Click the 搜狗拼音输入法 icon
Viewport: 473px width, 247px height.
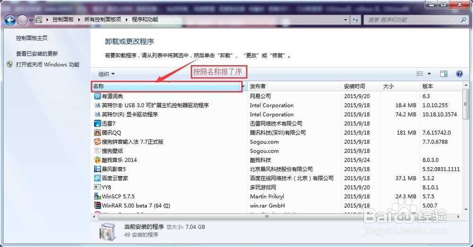pos(97,142)
